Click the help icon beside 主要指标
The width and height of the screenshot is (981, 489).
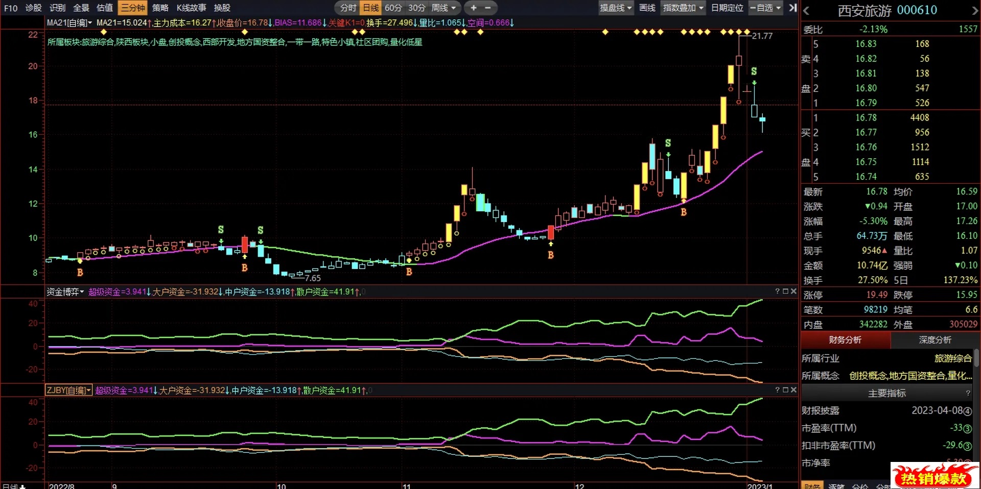coord(968,393)
